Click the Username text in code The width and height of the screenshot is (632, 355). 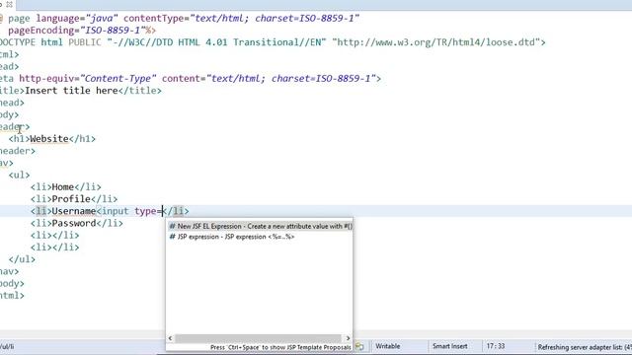pos(74,211)
